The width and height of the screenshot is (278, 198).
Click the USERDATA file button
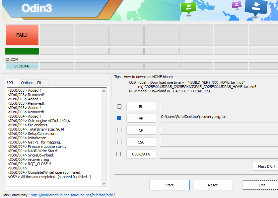(x=141, y=154)
